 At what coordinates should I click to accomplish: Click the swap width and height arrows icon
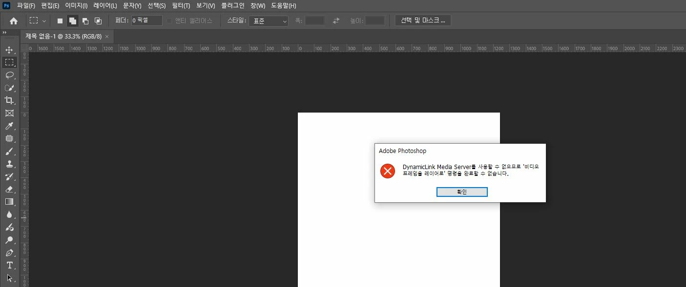tap(336, 21)
